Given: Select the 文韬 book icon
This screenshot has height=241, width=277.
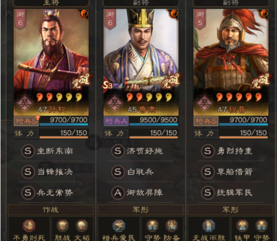Looking at the screenshot, I should click(81, 226).
